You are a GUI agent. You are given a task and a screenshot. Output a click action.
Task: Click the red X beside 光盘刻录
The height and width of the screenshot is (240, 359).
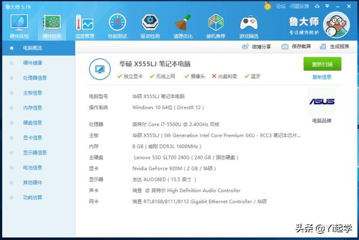click(214, 76)
